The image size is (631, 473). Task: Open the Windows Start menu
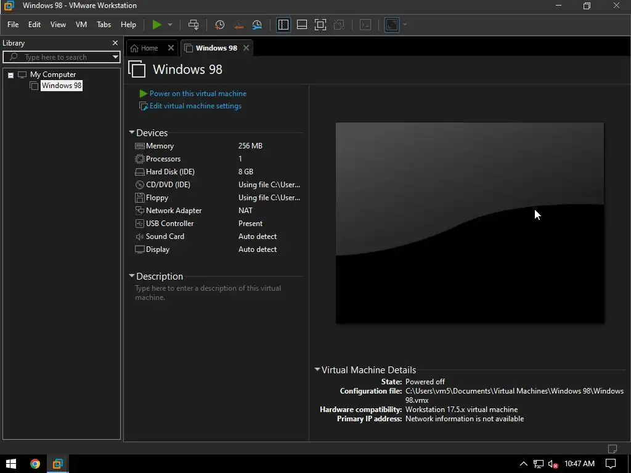[x=11, y=464]
